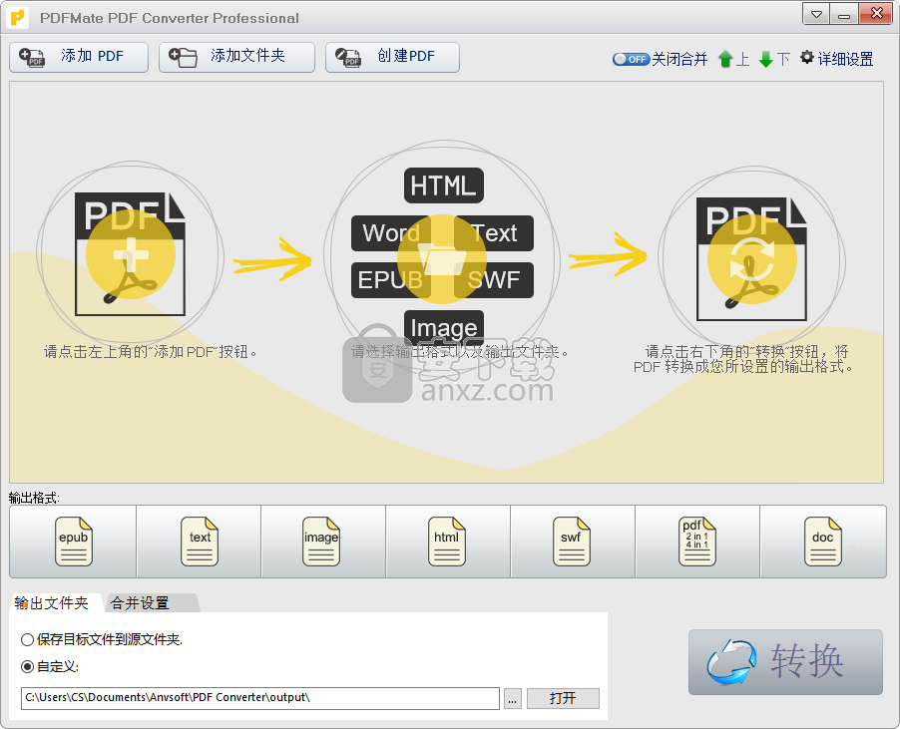Start conversion with 转换 button

tap(785, 662)
